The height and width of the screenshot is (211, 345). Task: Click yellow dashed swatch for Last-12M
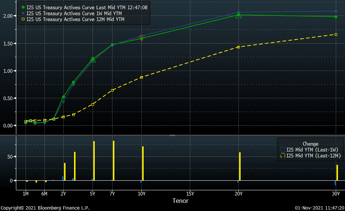click(x=283, y=156)
